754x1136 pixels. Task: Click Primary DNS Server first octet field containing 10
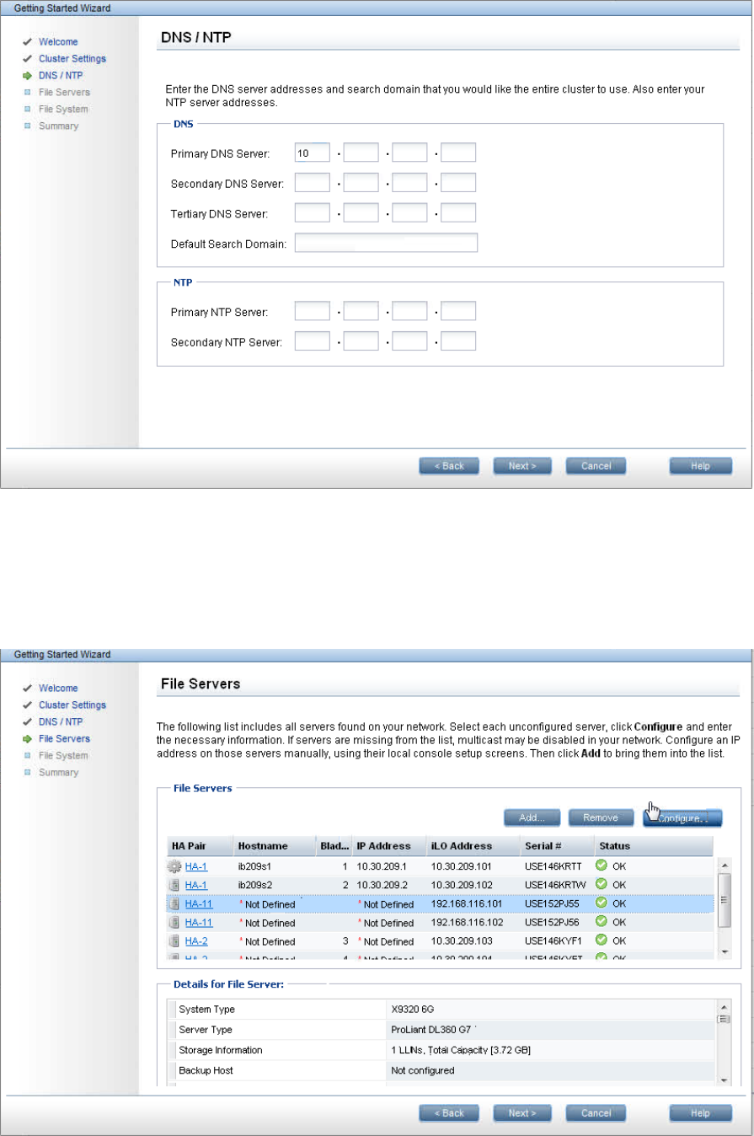pos(312,153)
